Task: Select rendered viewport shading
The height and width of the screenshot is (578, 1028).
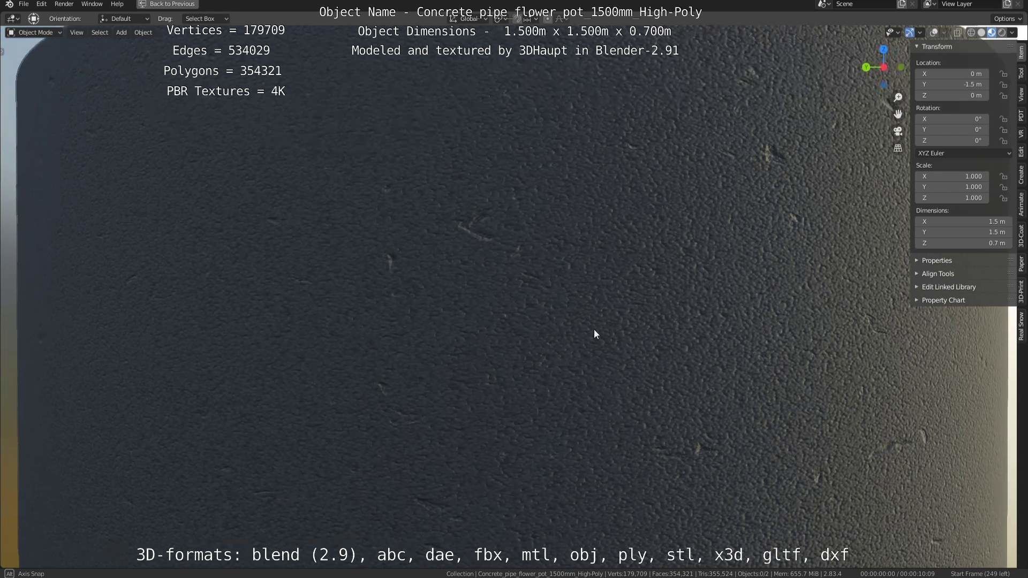Action: tap(1002, 33)
